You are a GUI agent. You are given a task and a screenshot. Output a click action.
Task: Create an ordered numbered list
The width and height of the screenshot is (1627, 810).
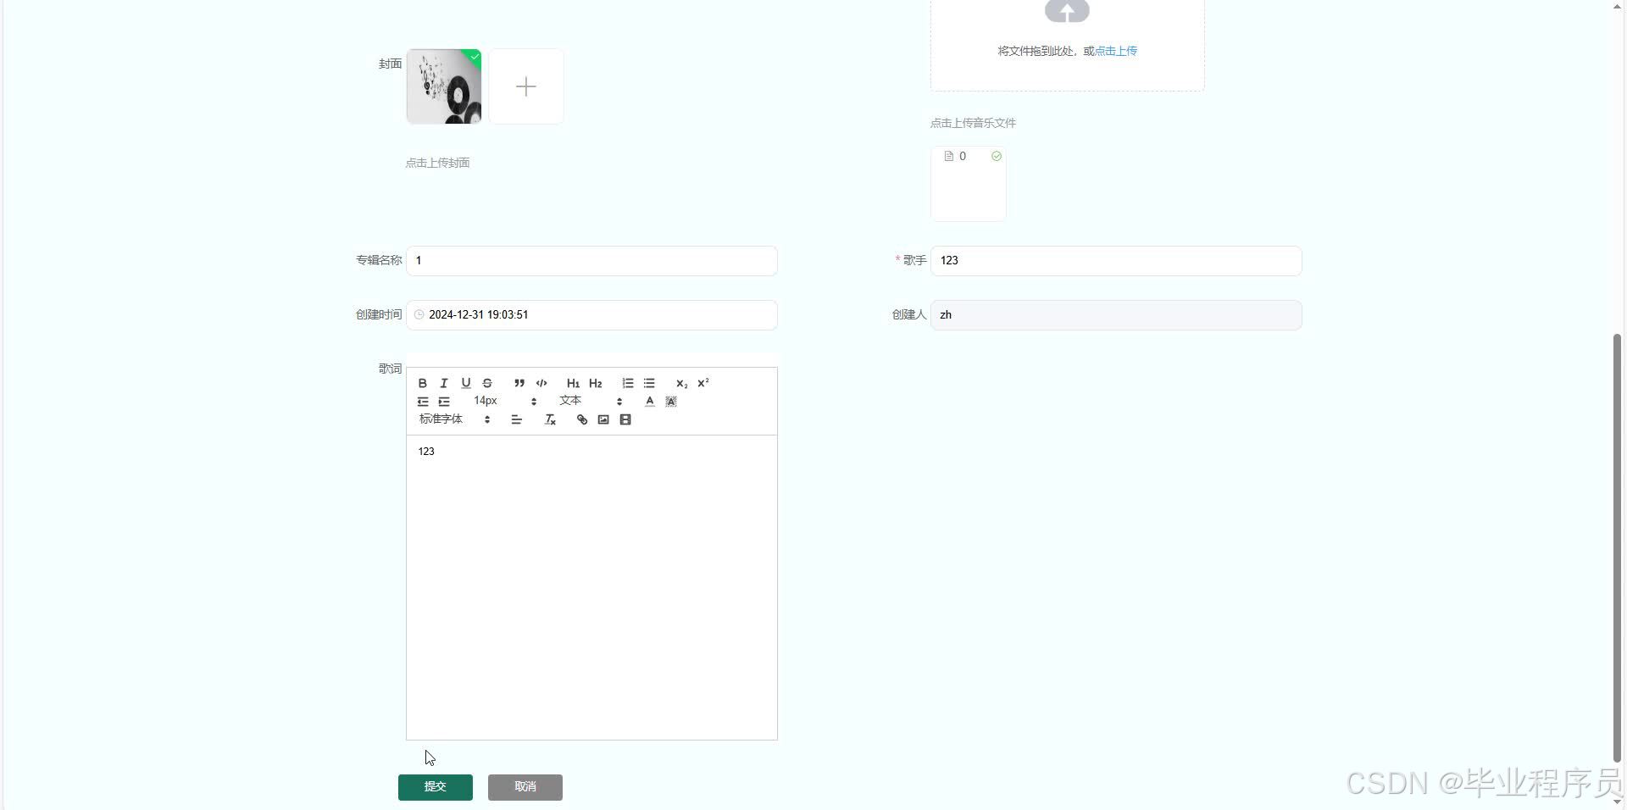point(628,383)
